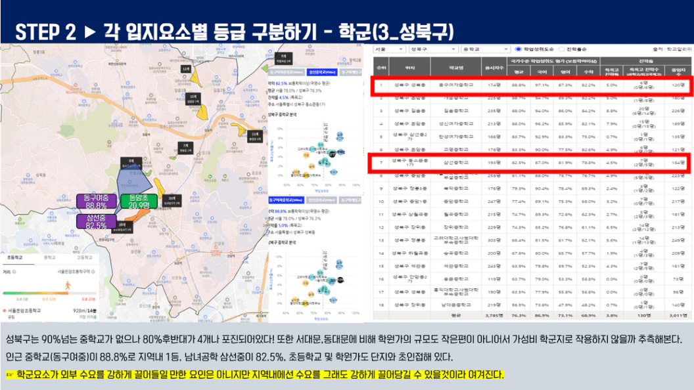Click the 고려대학교사범대학 부속중학교 table cell
This screenshot has height=390, width=694.
point(456,240)
